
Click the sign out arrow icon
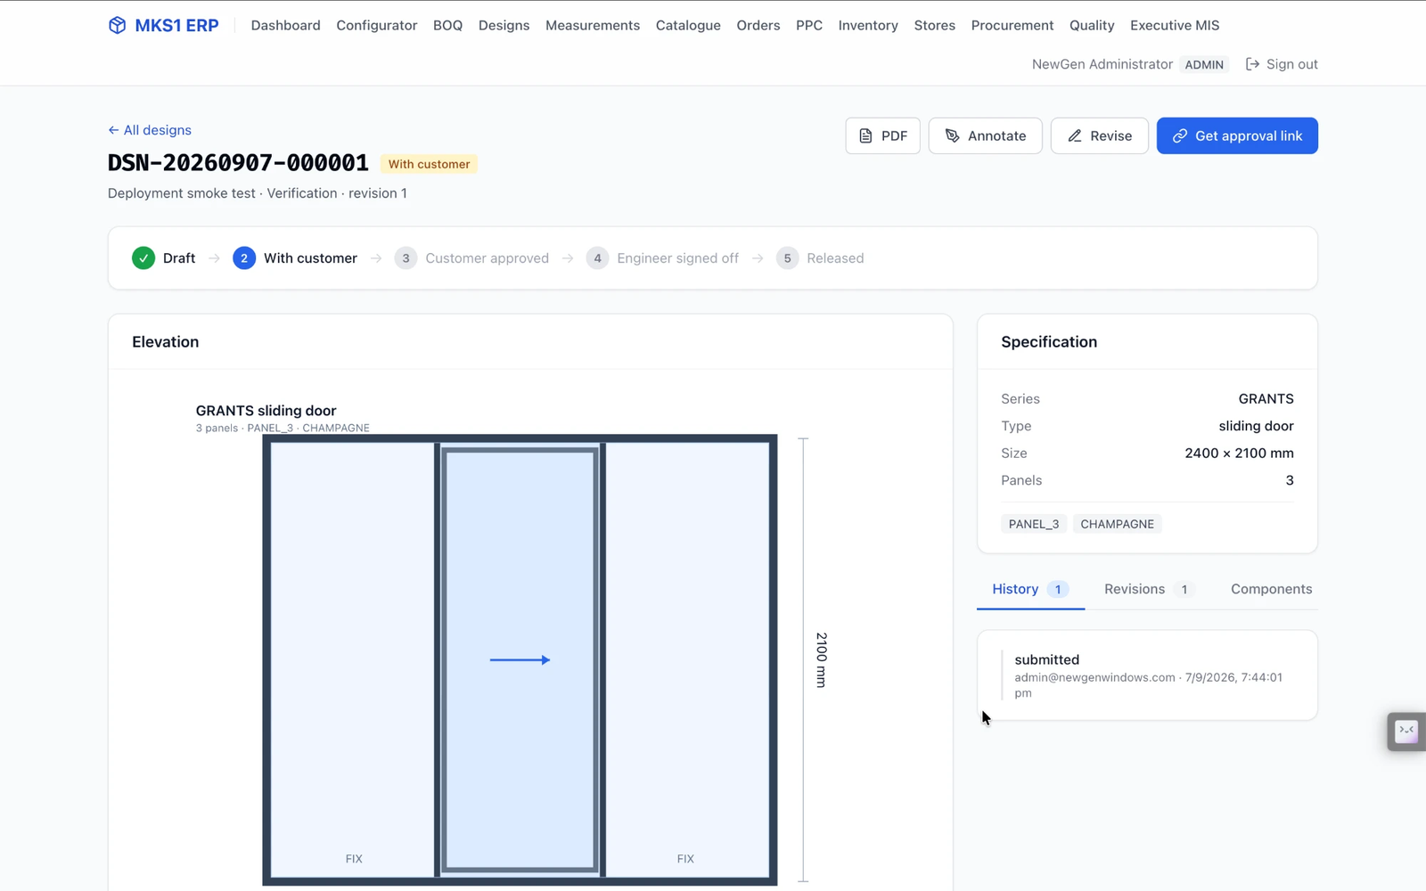point(1252,64)
